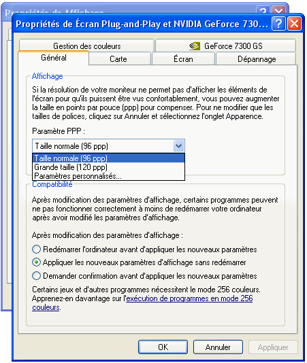307x363 pixels.
Task: Select the Général tab
Action: 54,58
